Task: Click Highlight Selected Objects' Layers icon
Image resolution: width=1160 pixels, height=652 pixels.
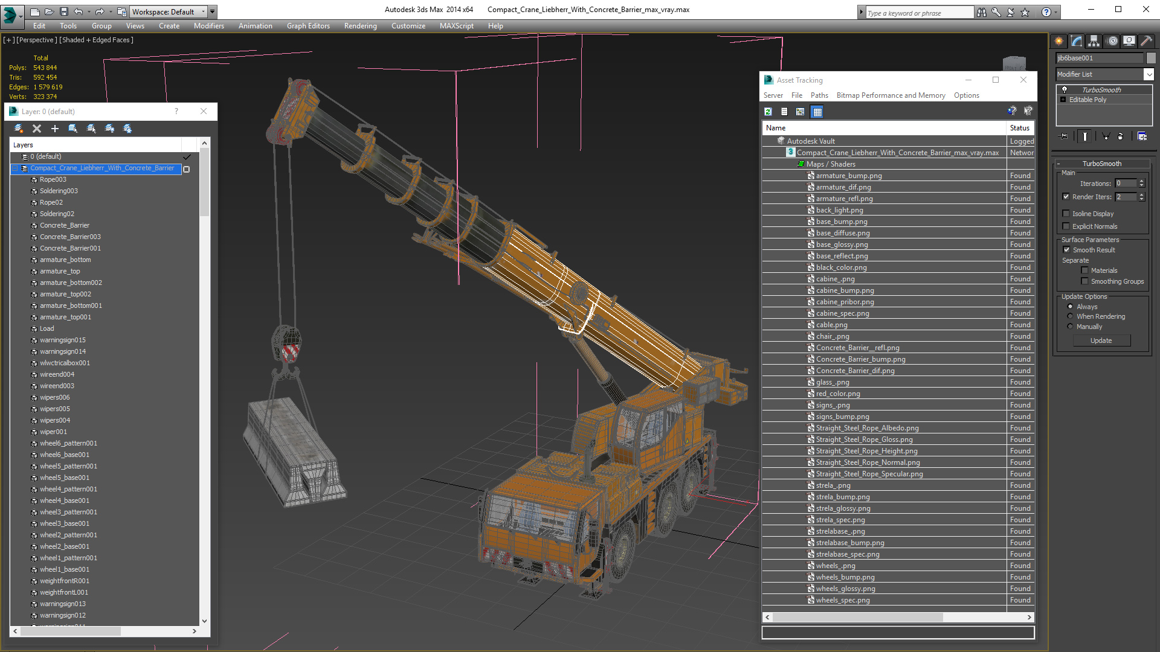Action: (x=91, y=128)
